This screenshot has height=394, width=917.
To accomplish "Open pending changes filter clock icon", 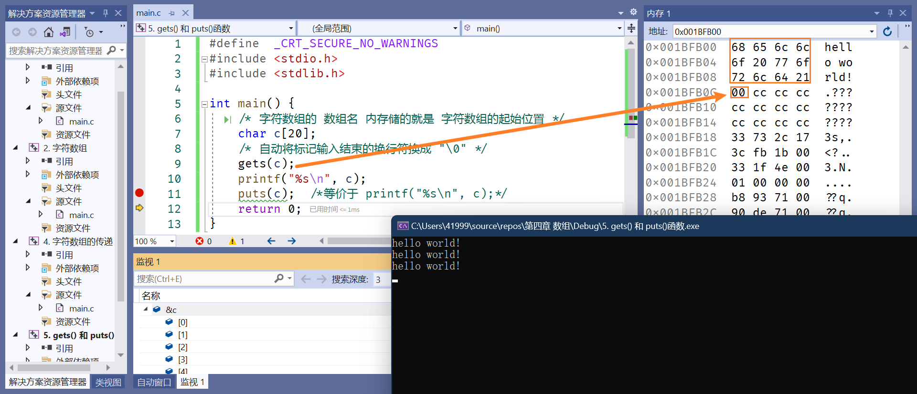I will (89, 32).
